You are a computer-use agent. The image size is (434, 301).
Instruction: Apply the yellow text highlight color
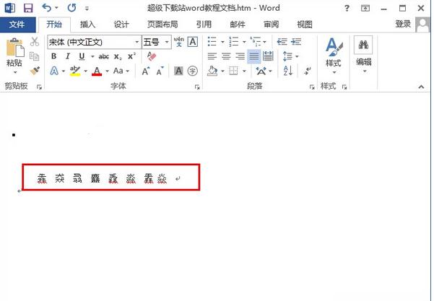click(75, 71)
